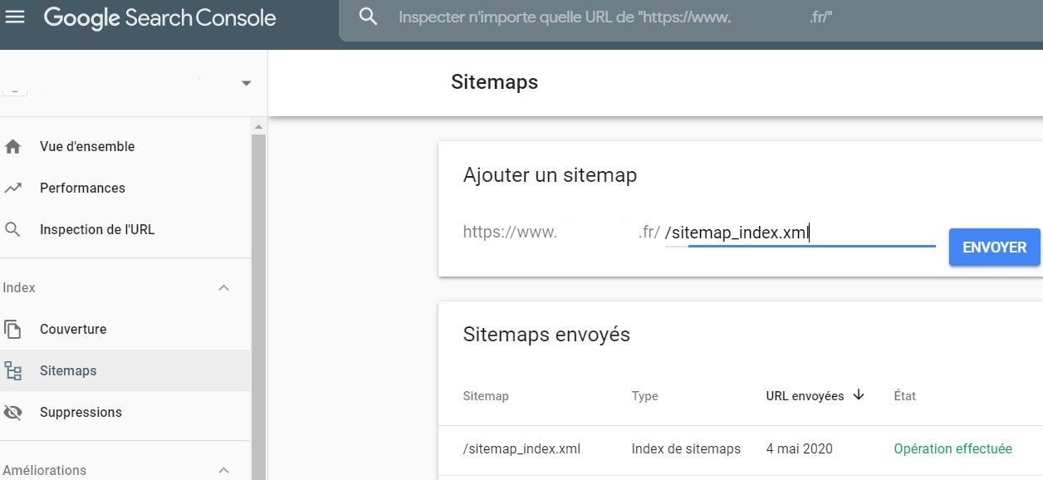Click the URL envoyées column header
1043x480 pixels.
click(x=805, y=396)
